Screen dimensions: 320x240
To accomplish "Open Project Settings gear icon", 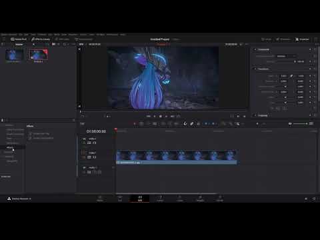I will pyautogui.click(x=314, y=199).
